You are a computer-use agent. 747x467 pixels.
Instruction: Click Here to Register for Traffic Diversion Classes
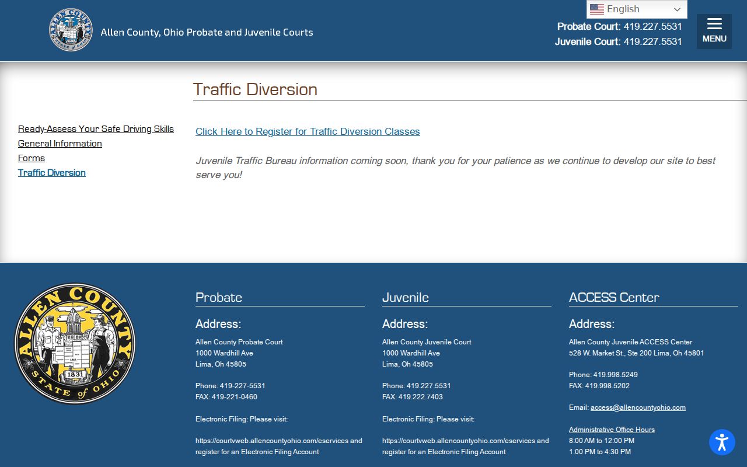(x=308, y=132)
